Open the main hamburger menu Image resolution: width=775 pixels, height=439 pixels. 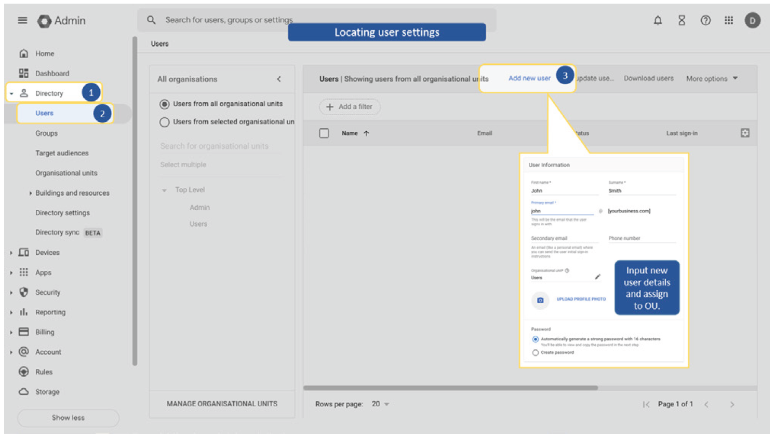(22, 20)
